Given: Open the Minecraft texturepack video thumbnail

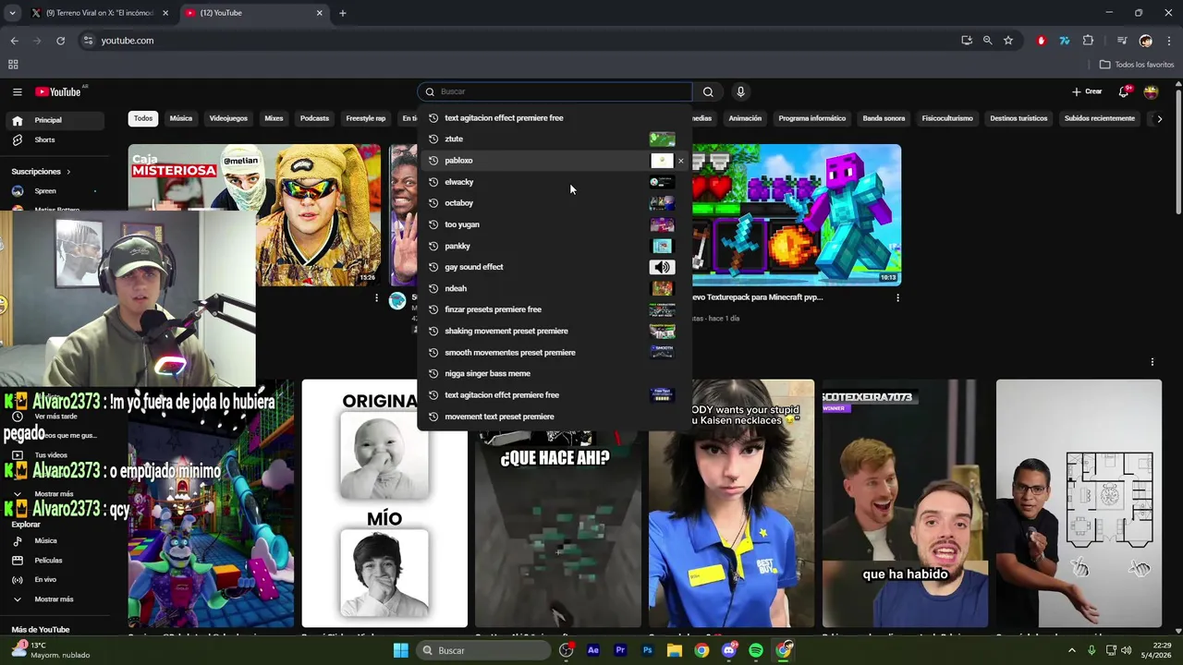Looking at the screenshot, I should pos(797,214).
